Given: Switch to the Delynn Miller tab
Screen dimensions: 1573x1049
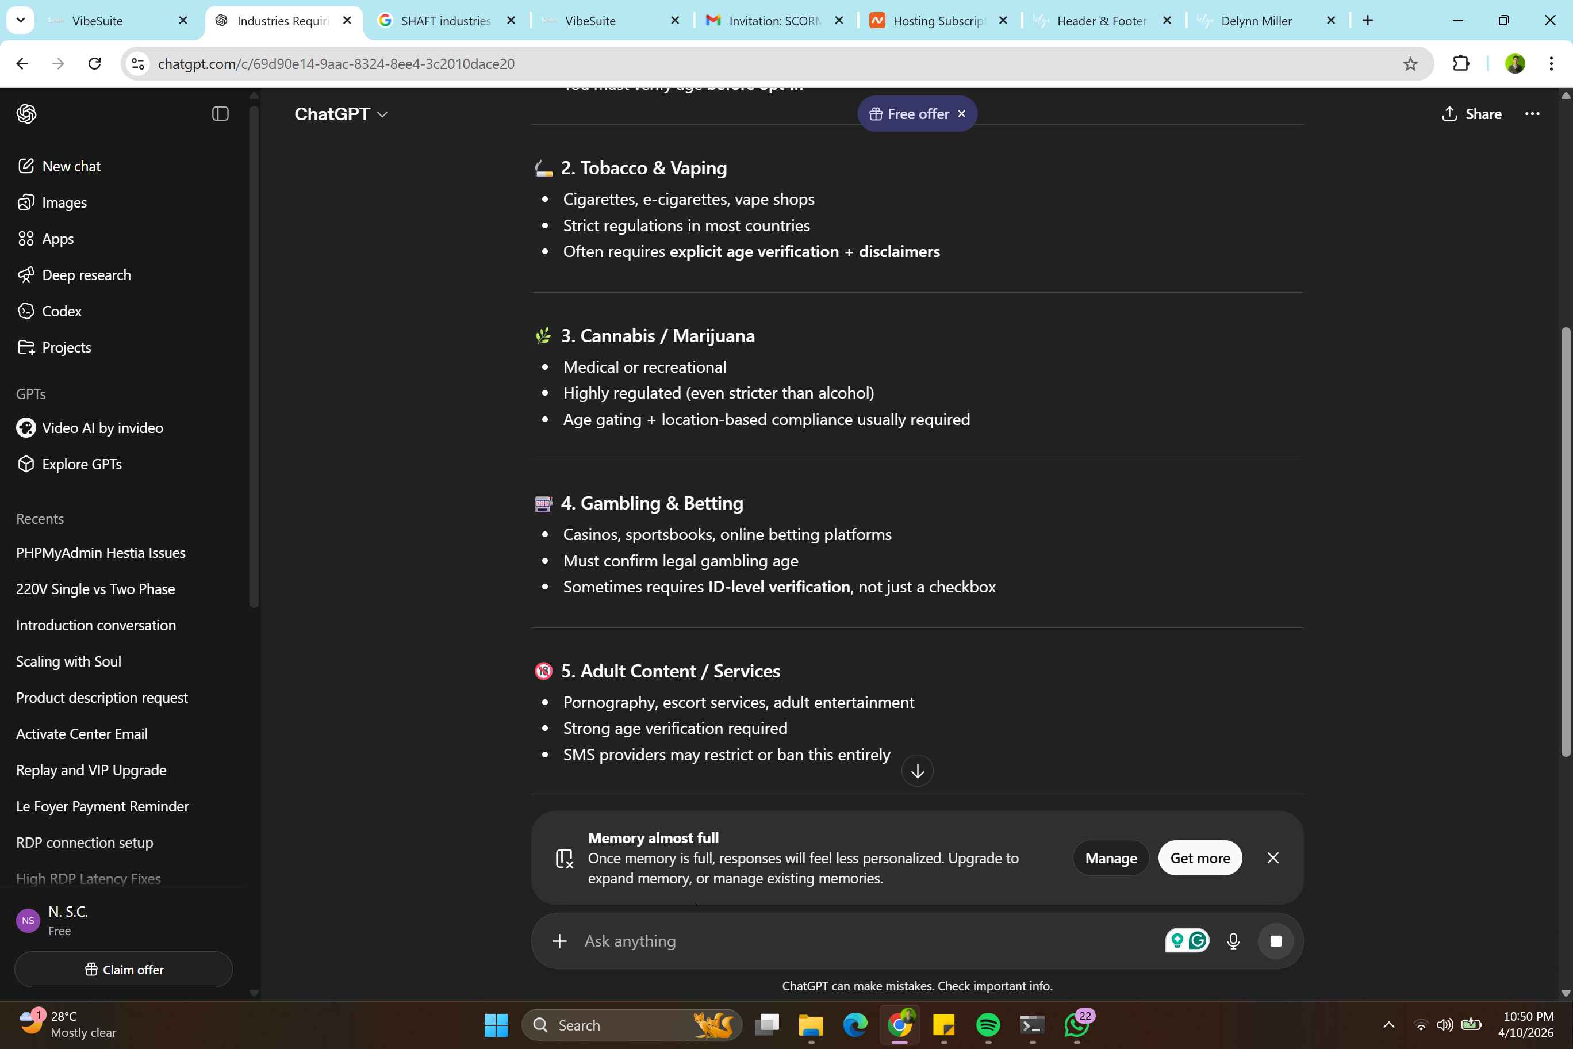Looking at the screenshot, I should click(1266, 21).
